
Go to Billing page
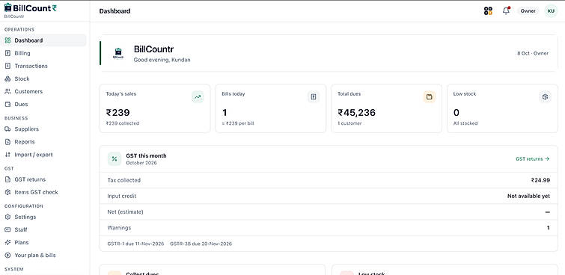click(x=44, y=53)
